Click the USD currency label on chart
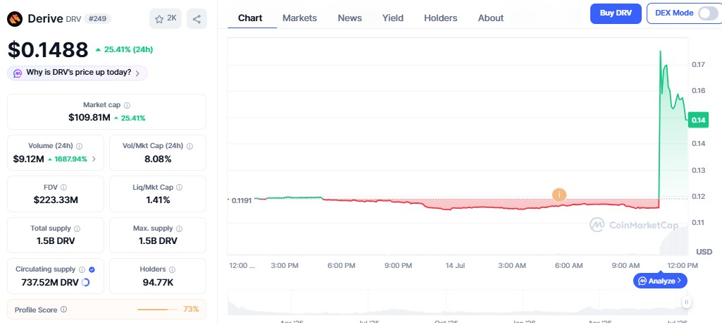The height and width of the screenshot is (323, 722). tap(704, 252)
